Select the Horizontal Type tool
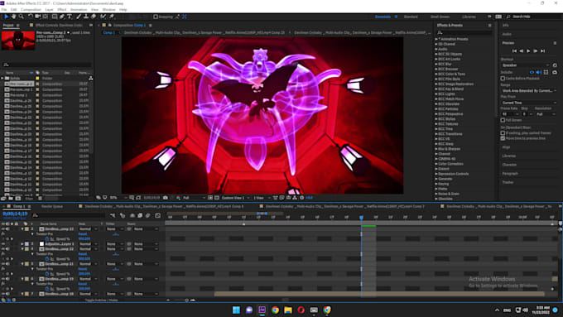This screenshot has height=317, width=563. pyautogui.click(x=70, y=17)
